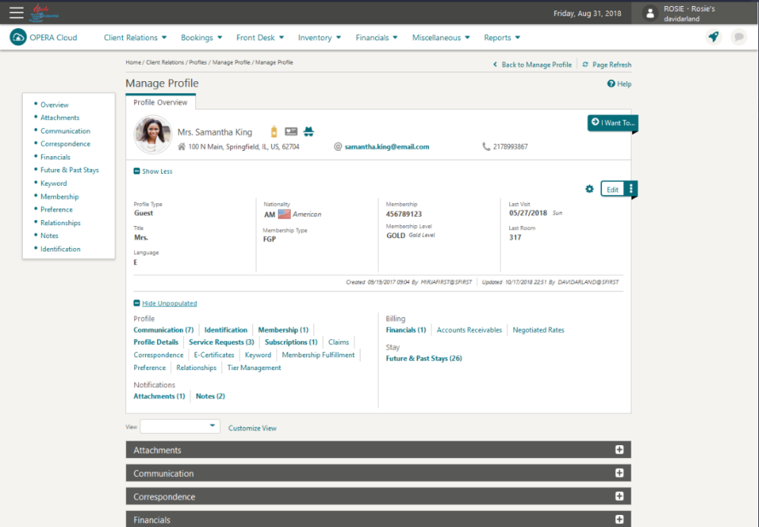Click Customize View link
This screenshot has height=527, width=759.
[x=252, y=428]
